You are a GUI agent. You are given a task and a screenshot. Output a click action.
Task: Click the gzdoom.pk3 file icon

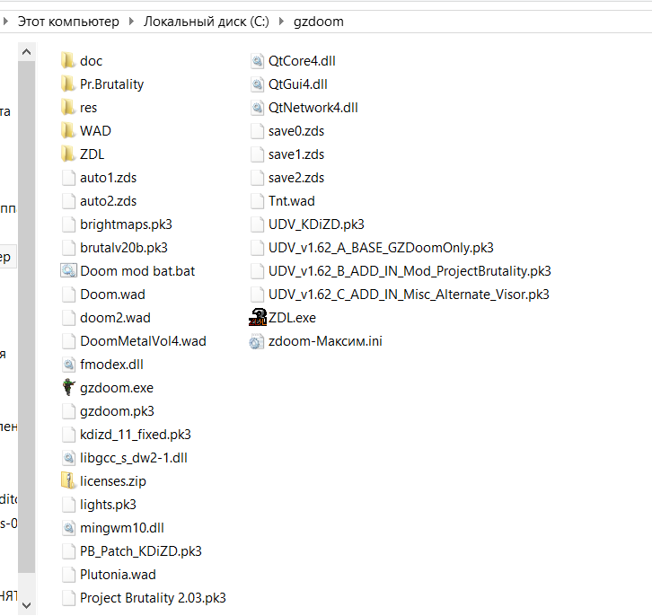tap(68, 411)
